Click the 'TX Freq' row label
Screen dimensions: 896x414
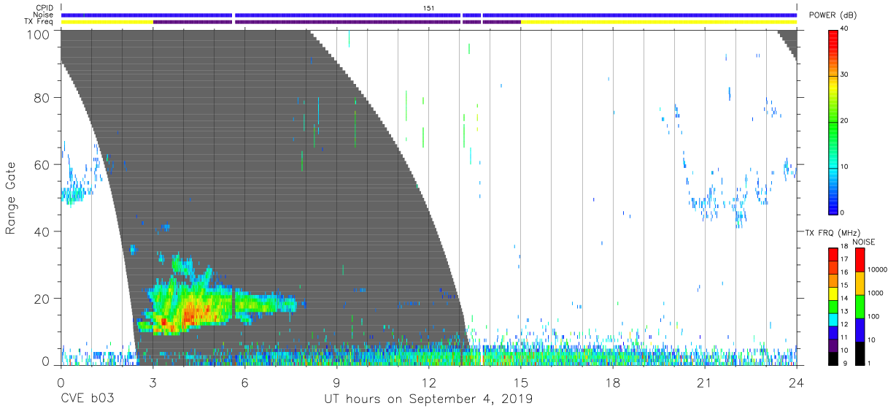click(39, 22)
